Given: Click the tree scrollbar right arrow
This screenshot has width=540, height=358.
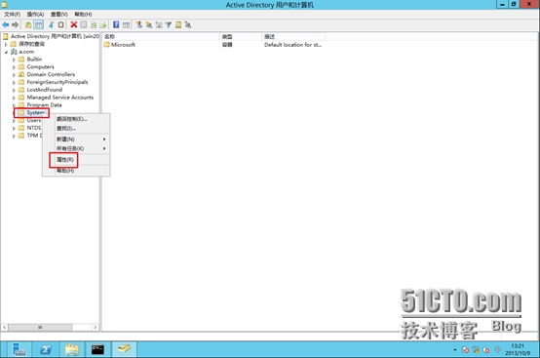Looking at the screenshot, I should (96, 327).
